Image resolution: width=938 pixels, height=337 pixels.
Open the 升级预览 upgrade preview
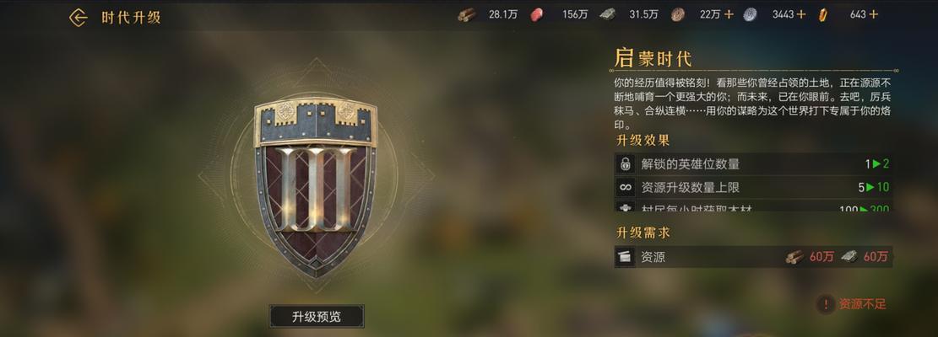(x=317, y=317)
